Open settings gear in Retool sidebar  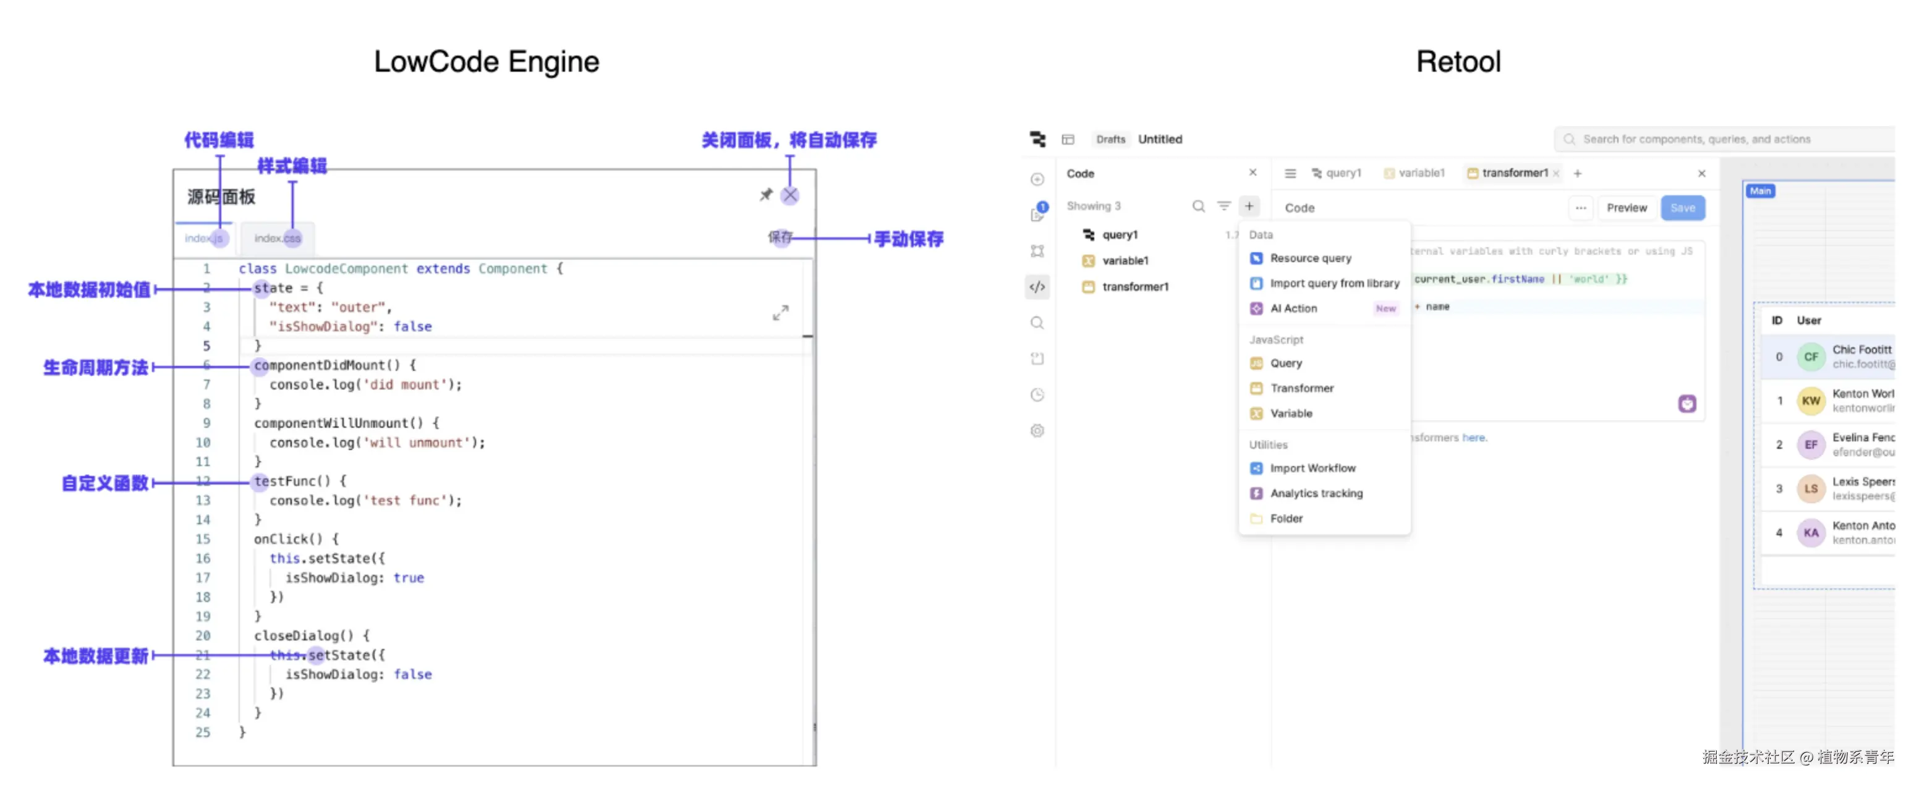tap(1037, 431)
